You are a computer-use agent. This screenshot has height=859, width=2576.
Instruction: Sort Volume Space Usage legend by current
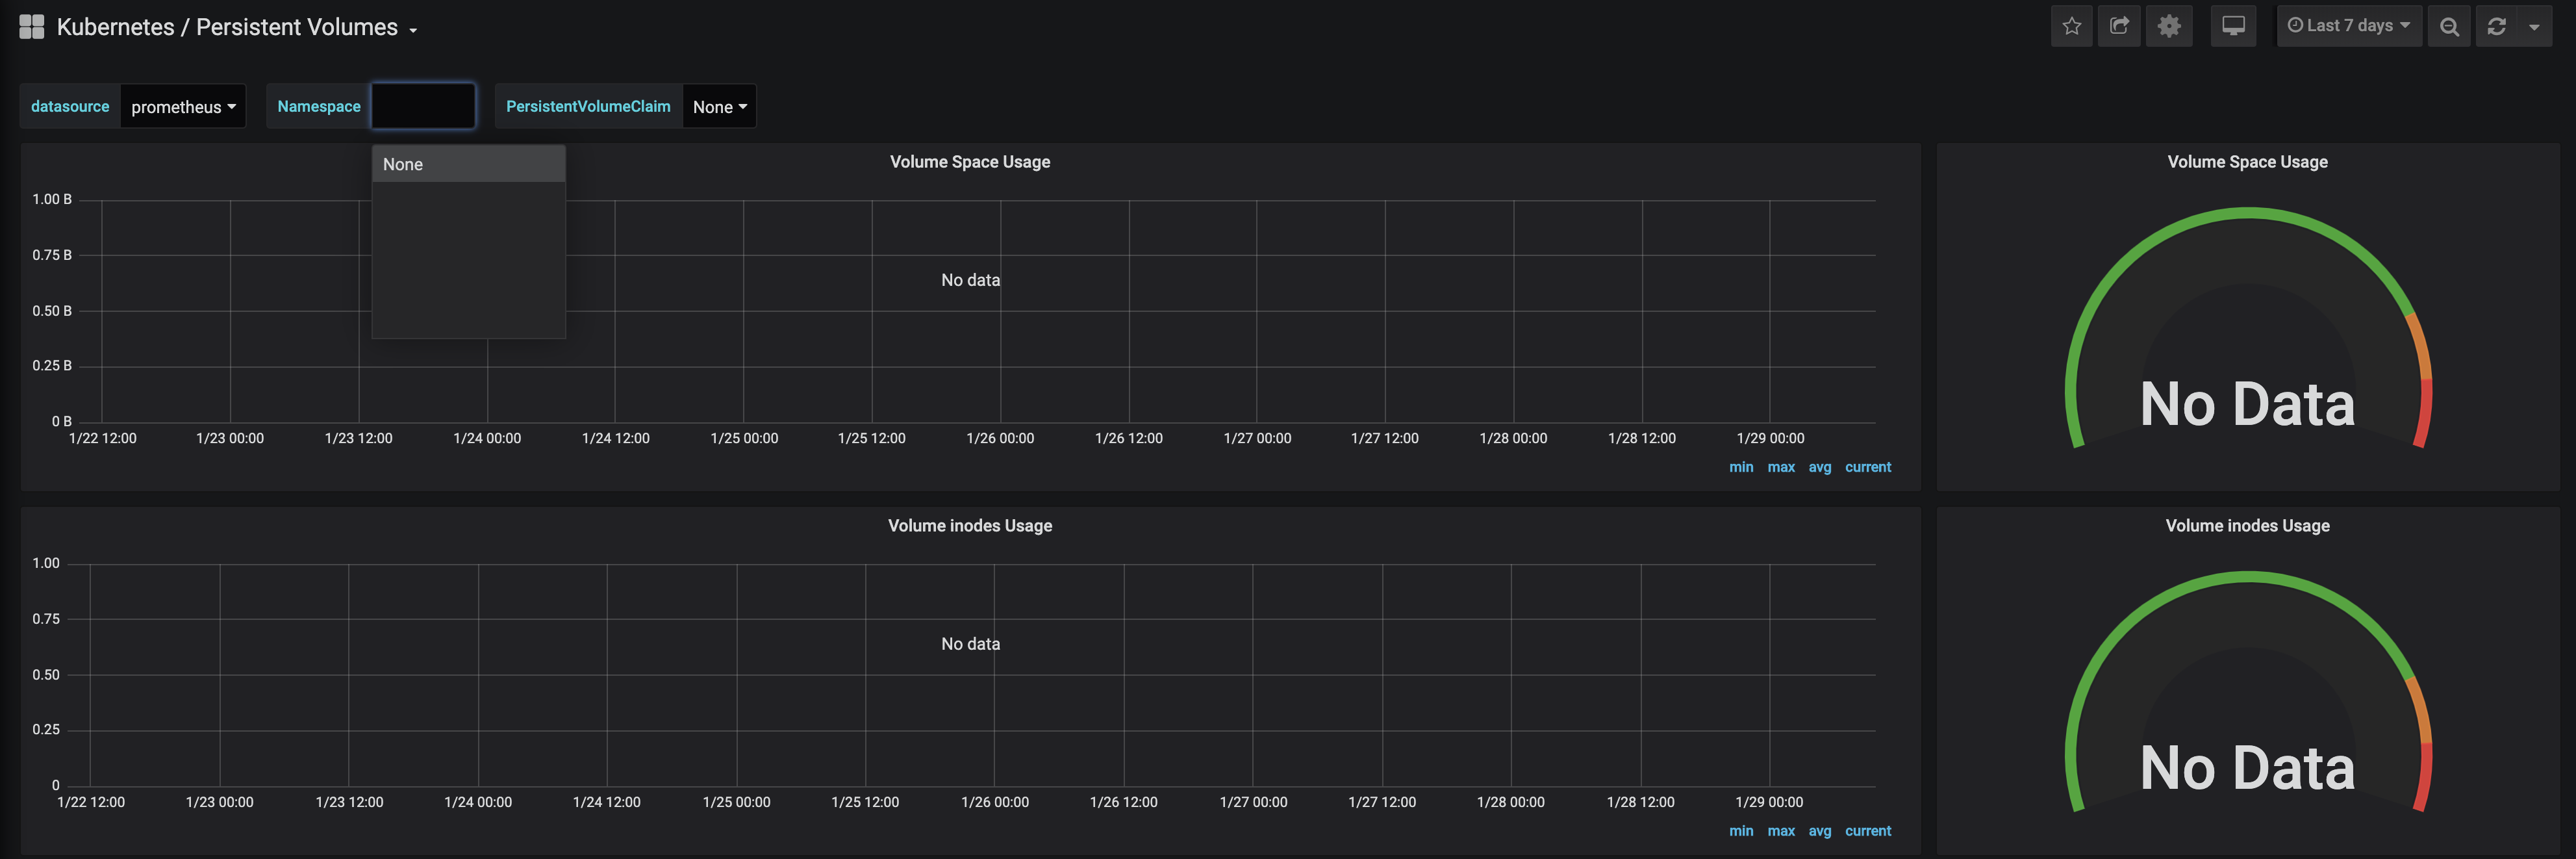coord(1867,467)
